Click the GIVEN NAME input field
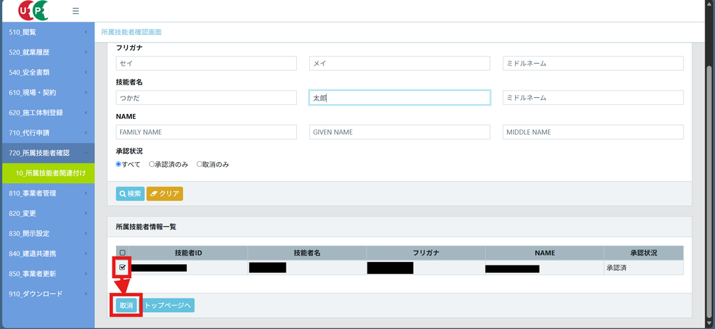The height and width of the screenshot is (329, 715). [x=399, y=132]
